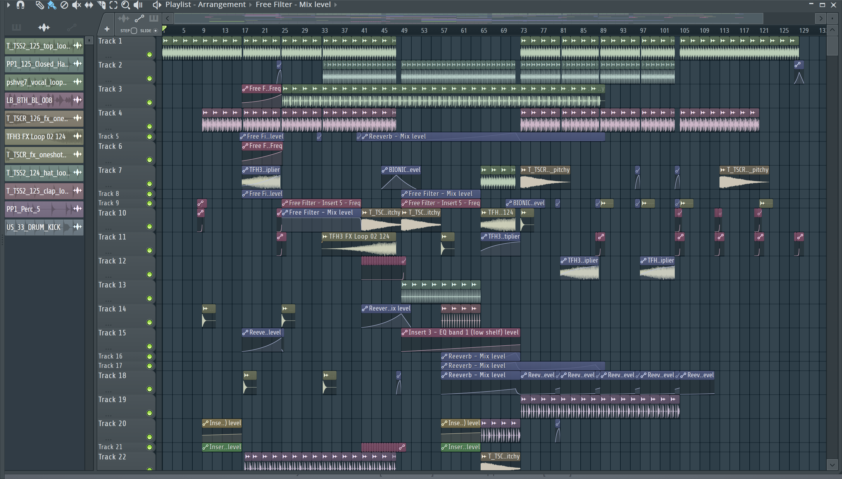
Task: Click audio clip focus icon above STEP
Action: point(124,18)
